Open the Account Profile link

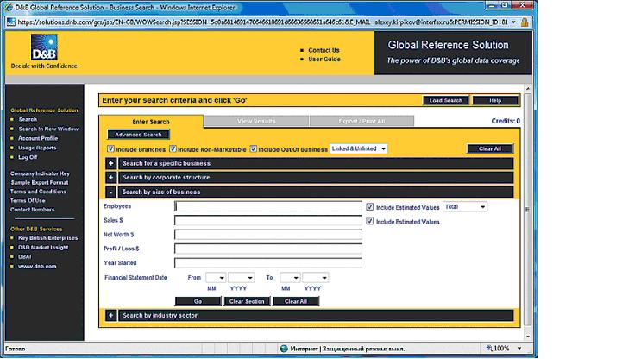[38, 138]
